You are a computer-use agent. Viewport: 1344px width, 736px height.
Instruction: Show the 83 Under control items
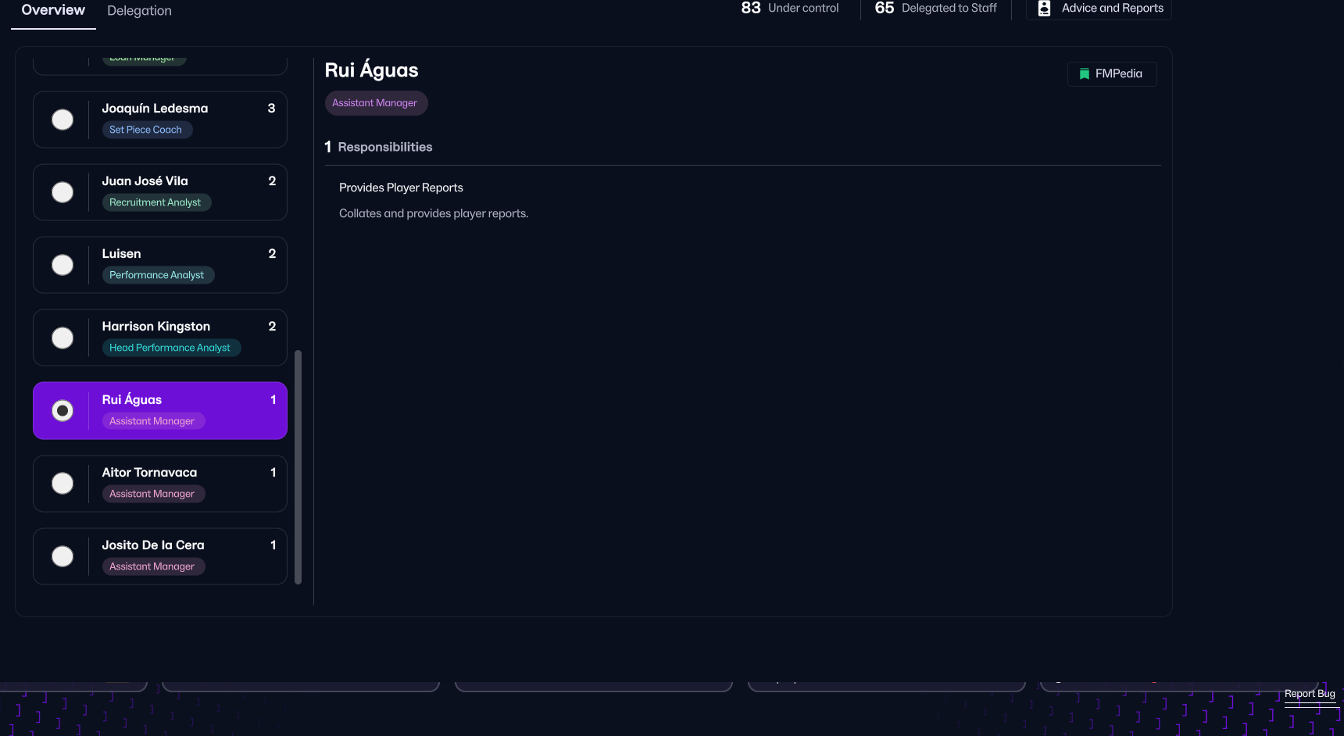[x=790, y=8]
